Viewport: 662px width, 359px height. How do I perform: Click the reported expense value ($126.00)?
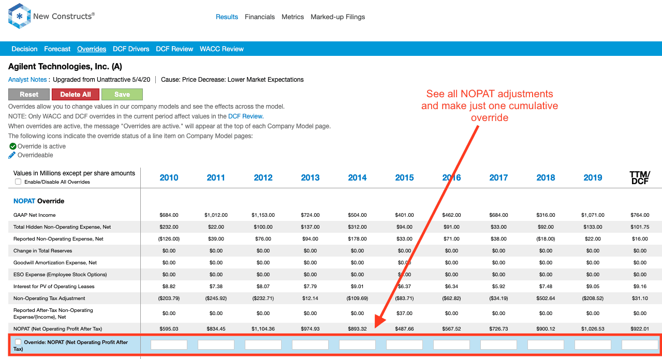(169, 239)
